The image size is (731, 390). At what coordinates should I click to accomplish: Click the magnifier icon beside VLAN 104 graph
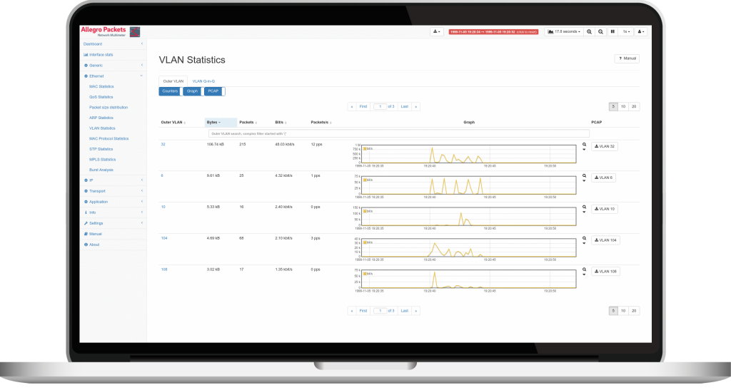click(584, 238)
